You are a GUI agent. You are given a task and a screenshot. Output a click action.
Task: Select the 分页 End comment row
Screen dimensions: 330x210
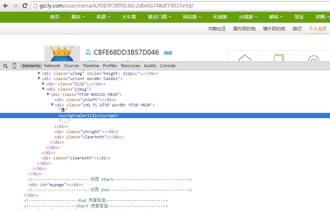coord(110,190)
